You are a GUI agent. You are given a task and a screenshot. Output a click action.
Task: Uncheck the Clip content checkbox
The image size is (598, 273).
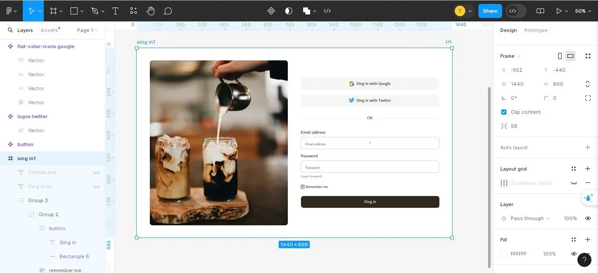[x=504, y=112]
